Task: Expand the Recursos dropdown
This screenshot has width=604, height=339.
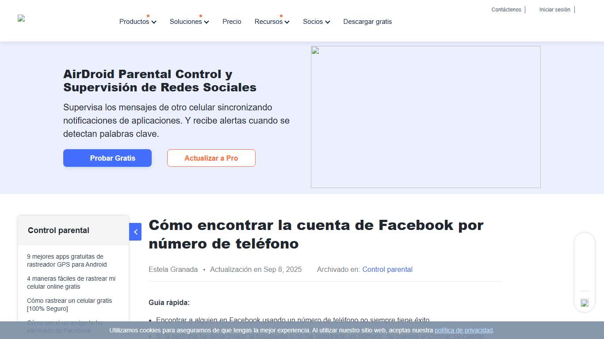Action: point(271,21)
